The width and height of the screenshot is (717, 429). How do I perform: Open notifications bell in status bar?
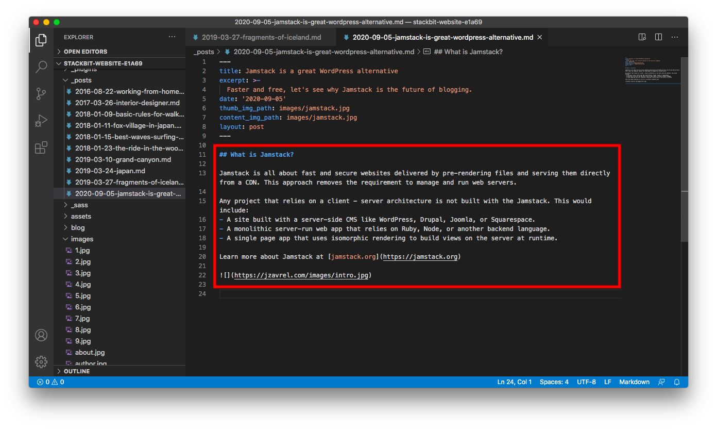(677, 382)
